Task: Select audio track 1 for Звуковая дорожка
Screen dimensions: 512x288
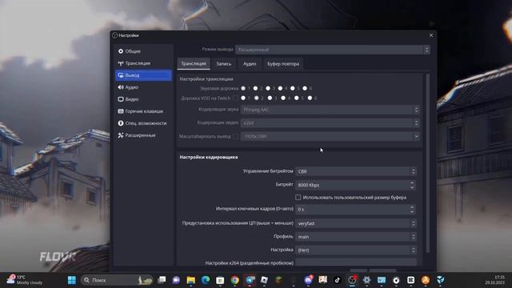Action: pos(243,89)
